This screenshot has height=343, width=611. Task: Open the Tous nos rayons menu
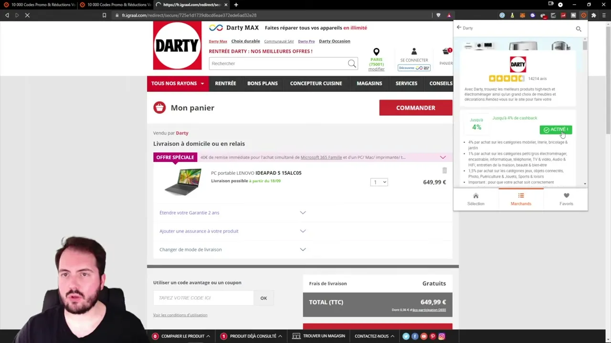[x=177, y=83]
